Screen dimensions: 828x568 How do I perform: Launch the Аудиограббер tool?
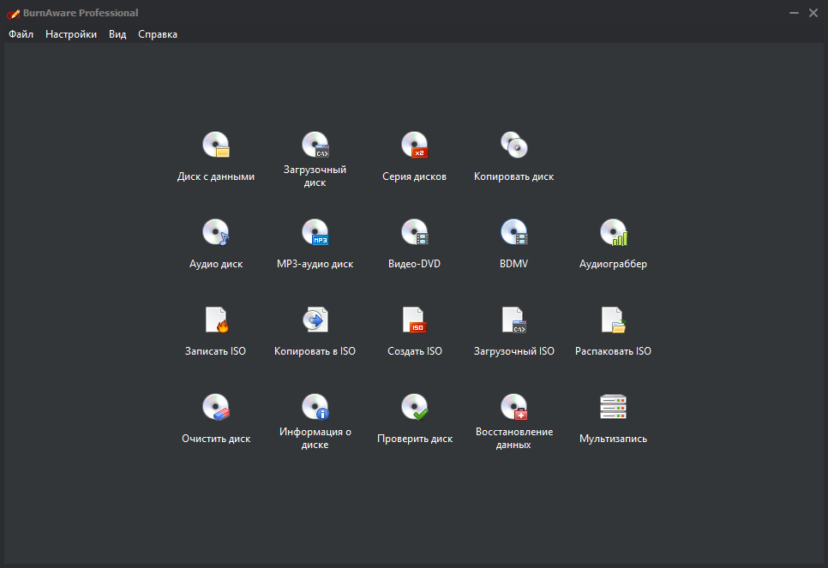click(613, 232)
